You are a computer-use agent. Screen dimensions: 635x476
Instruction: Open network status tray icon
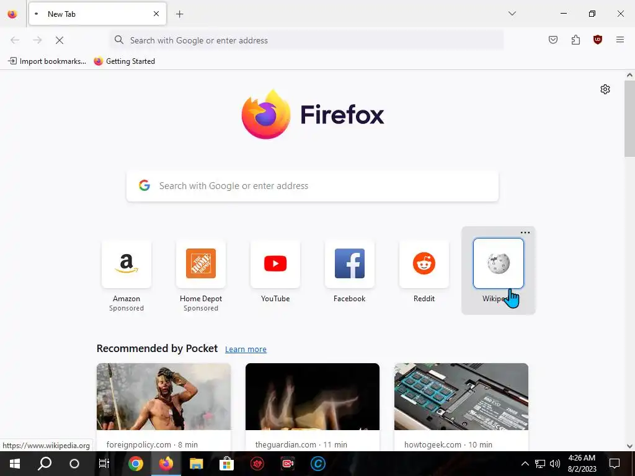(540, 464)
